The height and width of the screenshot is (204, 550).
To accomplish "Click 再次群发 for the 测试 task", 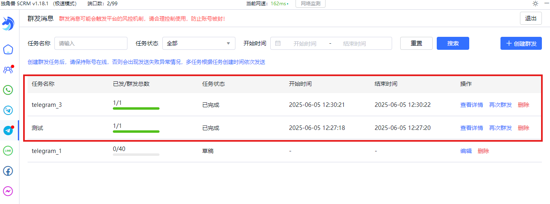I will coord(500,128).
